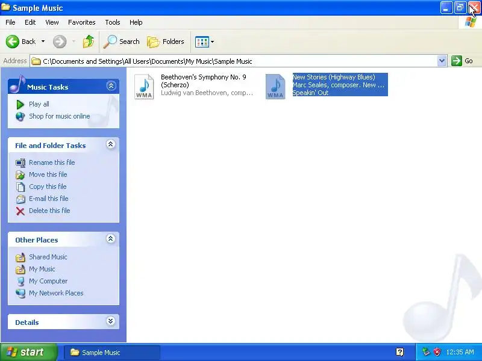The image size is (482, 361).
Task: Restore down the Sample Music window
Action: [x=460, y=8]
